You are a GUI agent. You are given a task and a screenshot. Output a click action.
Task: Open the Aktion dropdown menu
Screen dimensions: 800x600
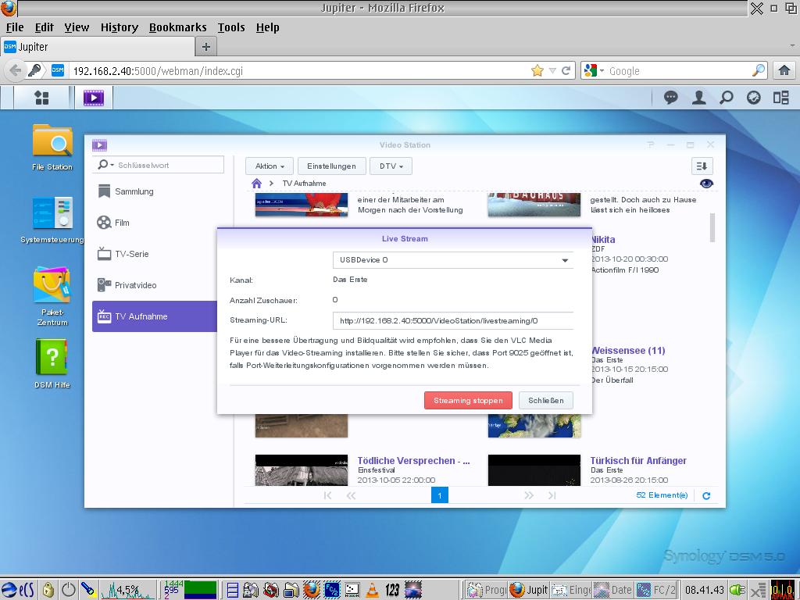[x=270, y=166]
